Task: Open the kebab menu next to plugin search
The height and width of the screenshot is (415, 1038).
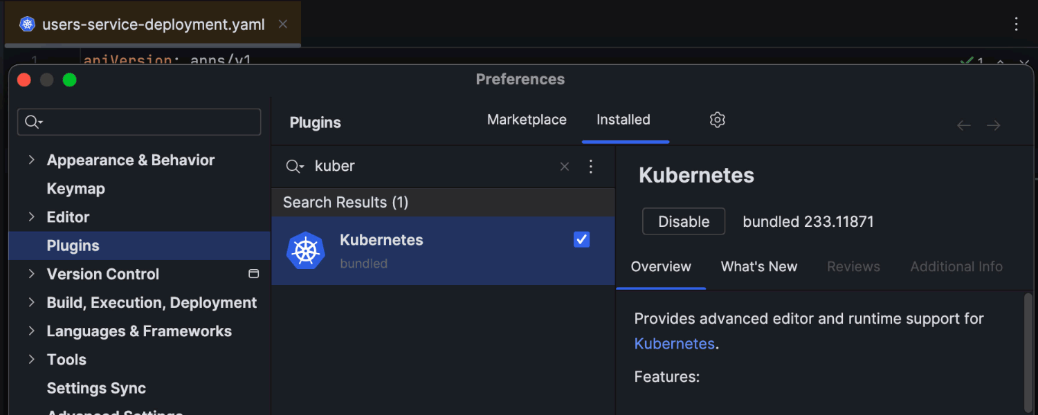Action: pos(591,166)
